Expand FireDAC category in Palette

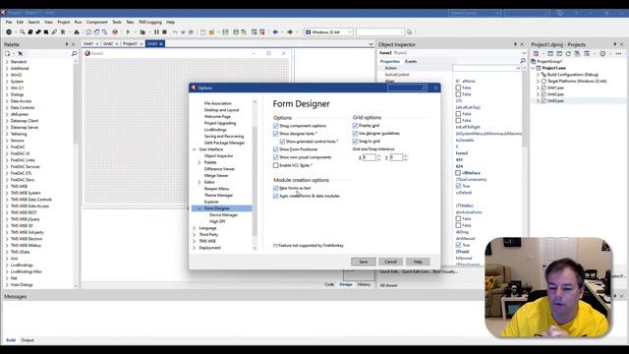coord(7,147)
